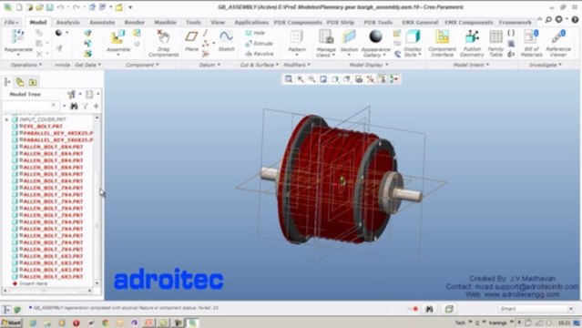Open the Model Intent group dropdown
This screenshot has height=328, width=582.
click(471, 65)
